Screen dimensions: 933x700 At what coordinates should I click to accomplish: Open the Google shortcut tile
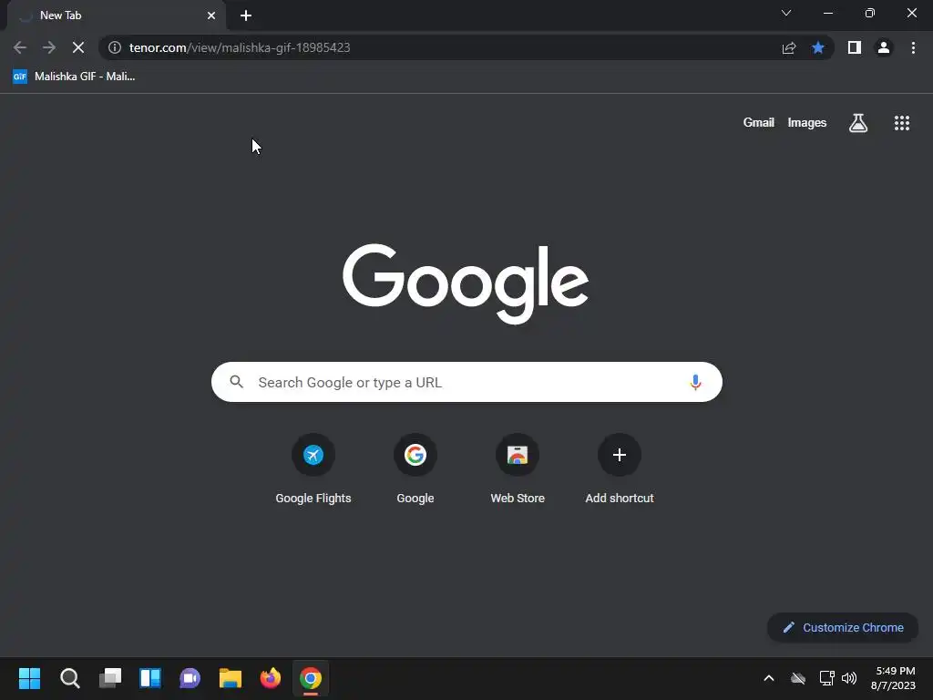pyautogui.click(x=415, y=469)
